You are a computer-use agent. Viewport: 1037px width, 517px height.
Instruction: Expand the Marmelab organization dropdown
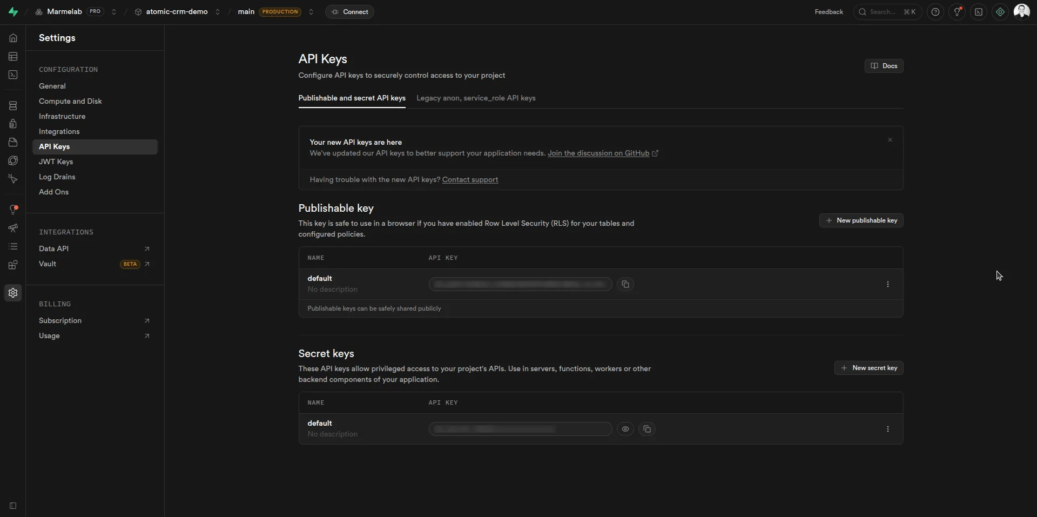tap(114, 11)
